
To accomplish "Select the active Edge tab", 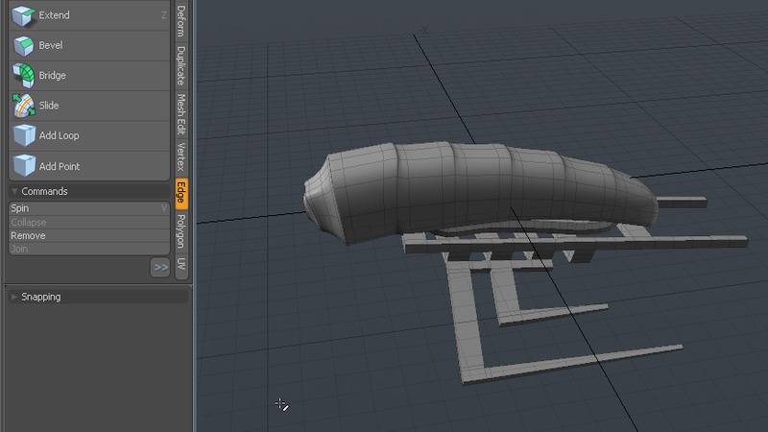I will 181,193.
